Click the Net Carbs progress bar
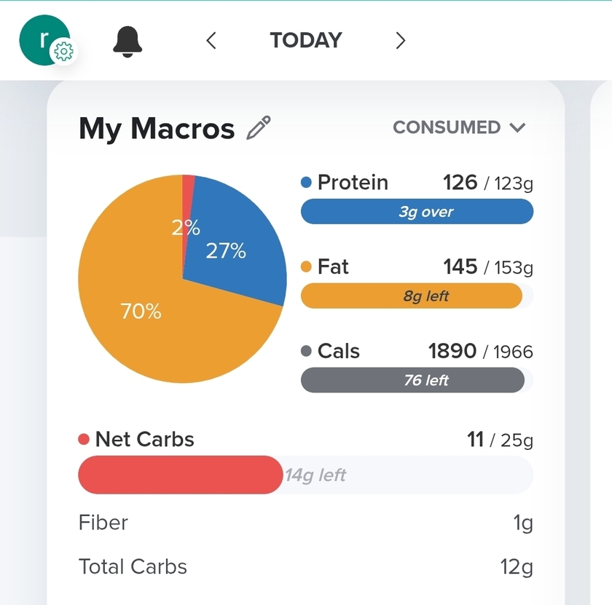This screenshot has height=605, width=612. (305, 475)
